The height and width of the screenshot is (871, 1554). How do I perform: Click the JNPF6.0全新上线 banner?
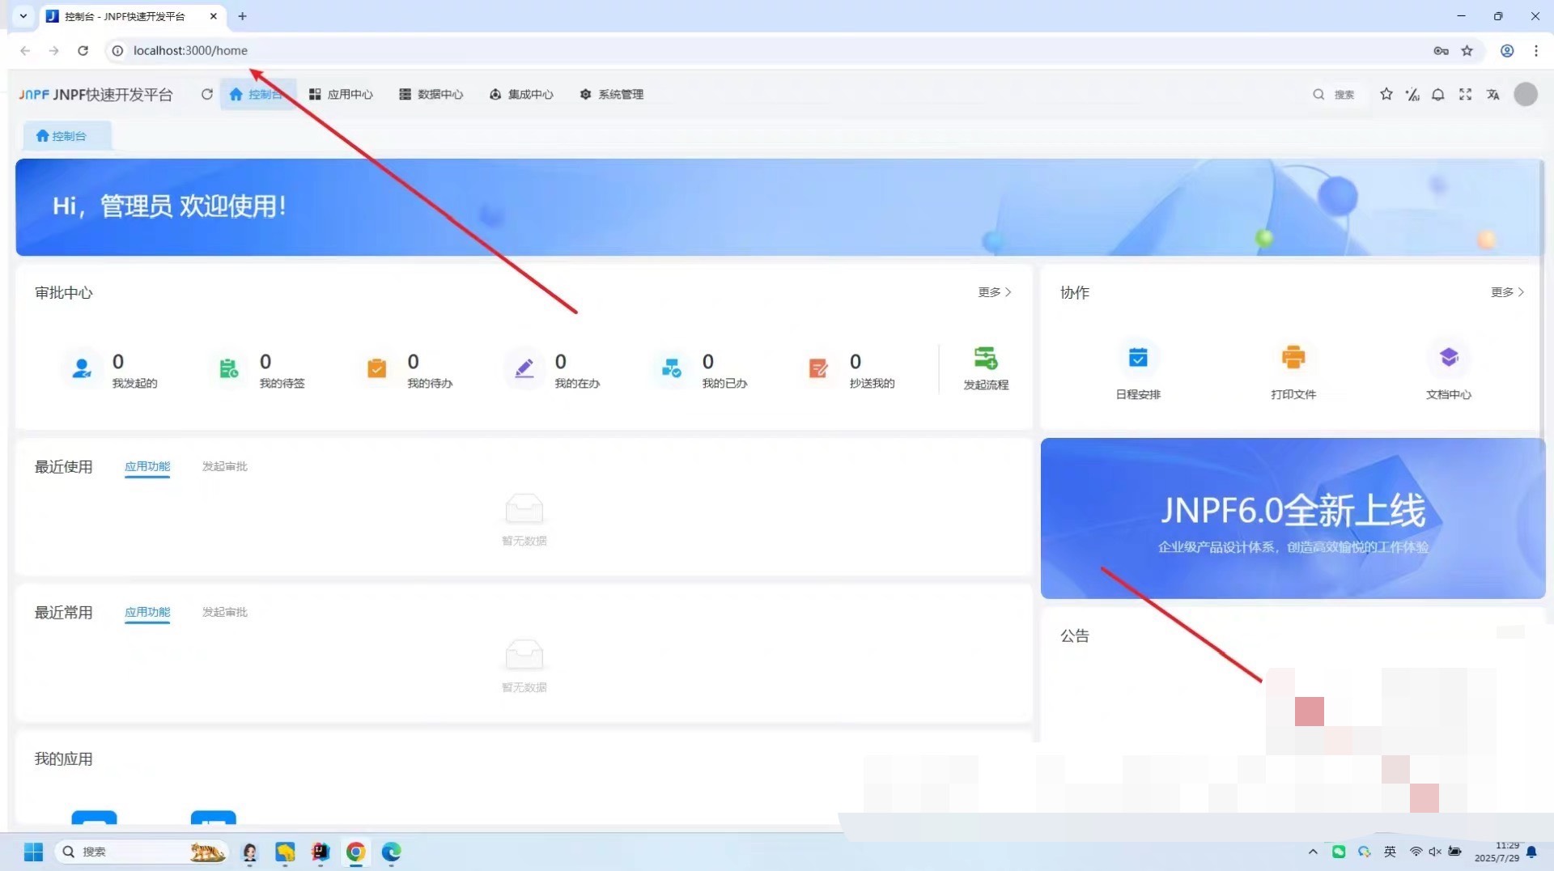coord(1293,518)
